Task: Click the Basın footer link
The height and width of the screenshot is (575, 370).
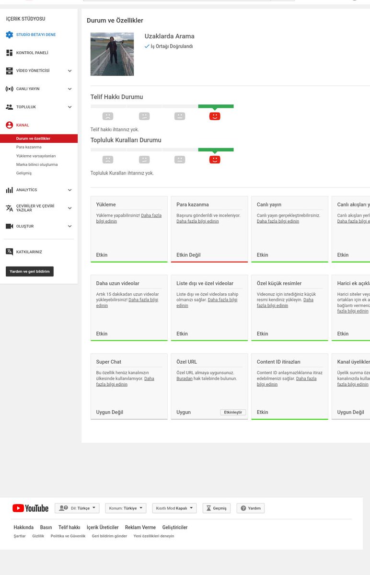Action: pyautogui.click(x=46, y=527)
